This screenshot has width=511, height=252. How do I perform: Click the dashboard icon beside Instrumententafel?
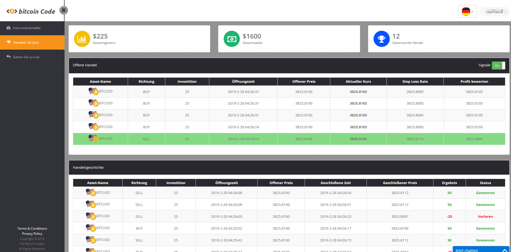point(9,28)
